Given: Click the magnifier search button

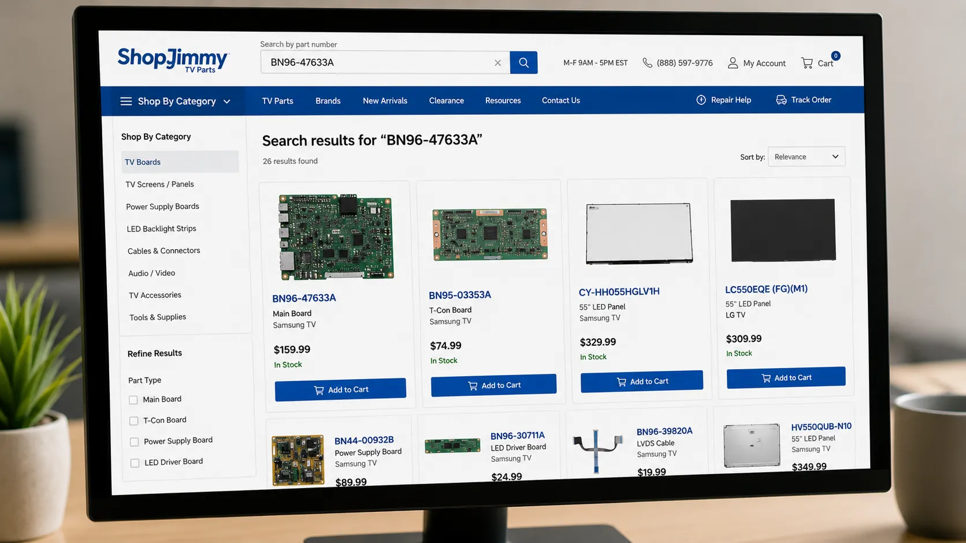Looking at the screenshot, I should click(x=523, y=62).
